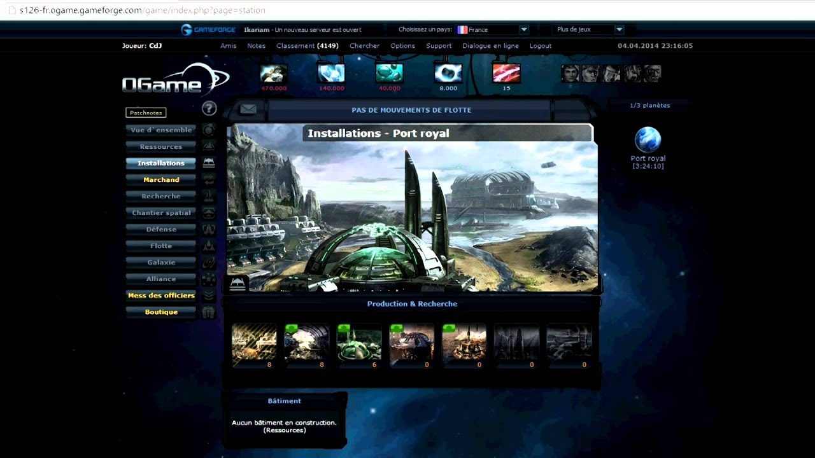Open Boutique from the sidebar
815x458 pixels.
(x=161, y=312)
